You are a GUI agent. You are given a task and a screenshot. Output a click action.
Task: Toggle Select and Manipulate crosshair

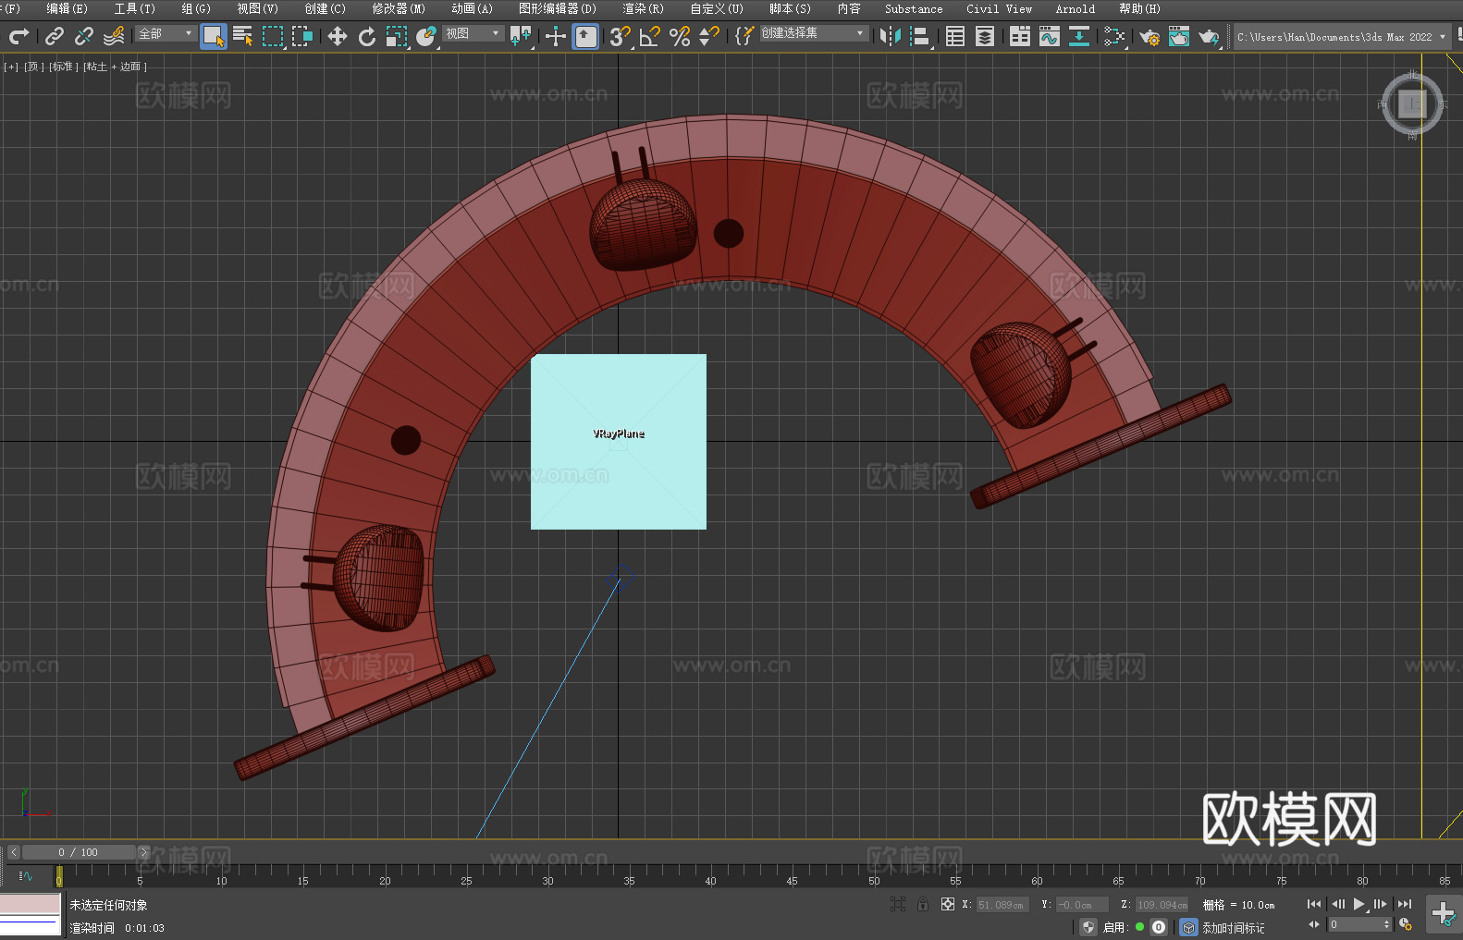pyautogui.click(x=556, y=36)
